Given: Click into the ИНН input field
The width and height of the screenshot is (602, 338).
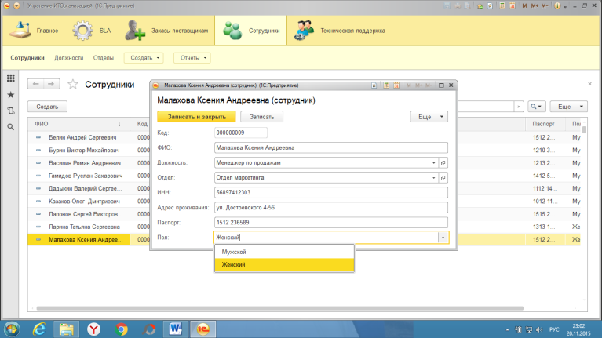Looking at the screenshot, I should tap(330, 192).
